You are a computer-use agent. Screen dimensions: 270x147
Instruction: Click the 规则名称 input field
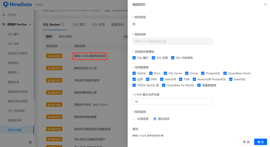tap(172, 41)
